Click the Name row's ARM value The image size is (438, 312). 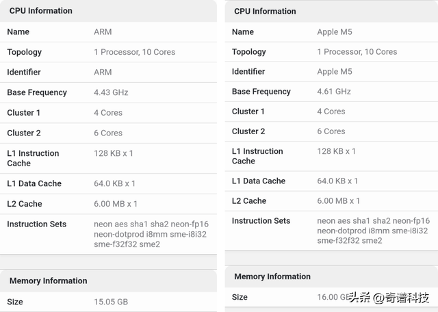click(103, 32)
